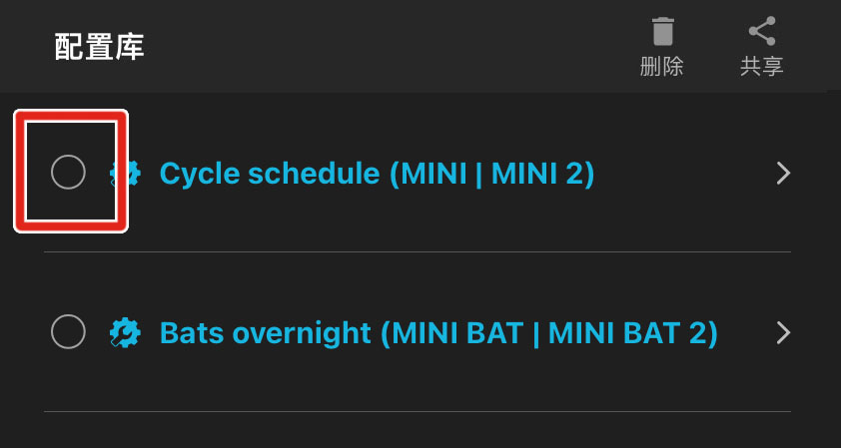Open the Bats overnight configuration name

[x=268, y=332]
